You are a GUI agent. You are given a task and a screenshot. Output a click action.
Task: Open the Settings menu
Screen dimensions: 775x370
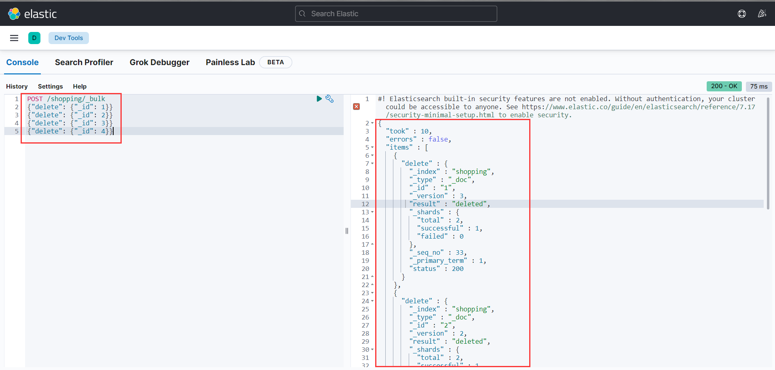[51, 87]
